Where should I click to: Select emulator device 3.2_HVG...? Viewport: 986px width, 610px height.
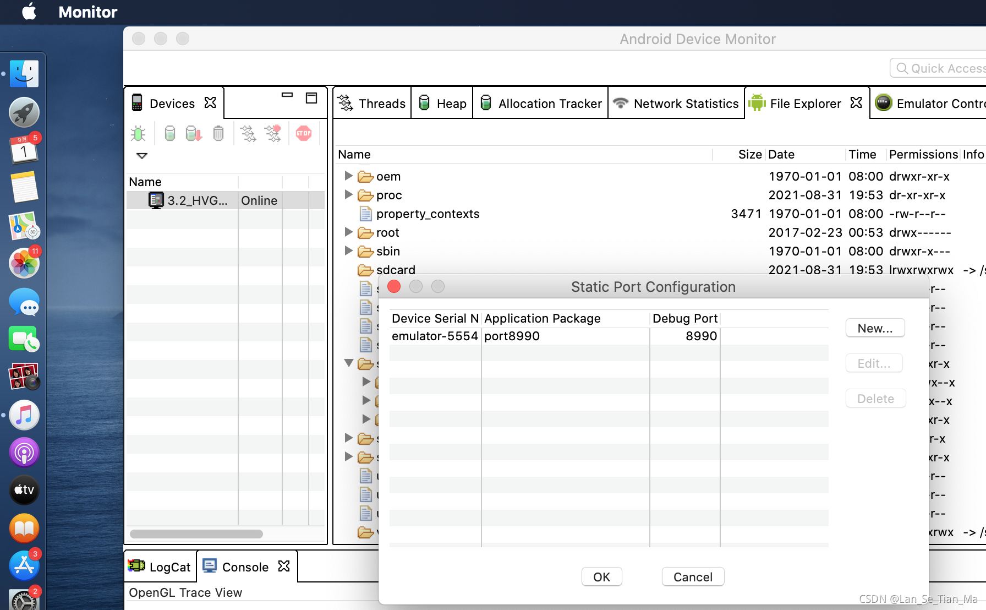pos(226,200)
